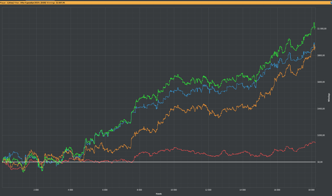
Task: Click the $400,00 axis label
Action: click(321, 109)
